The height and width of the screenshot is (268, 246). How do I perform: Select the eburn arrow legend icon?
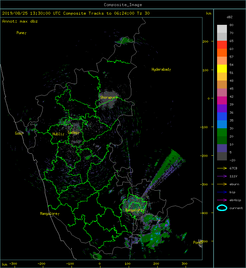[x=222, y=184]
